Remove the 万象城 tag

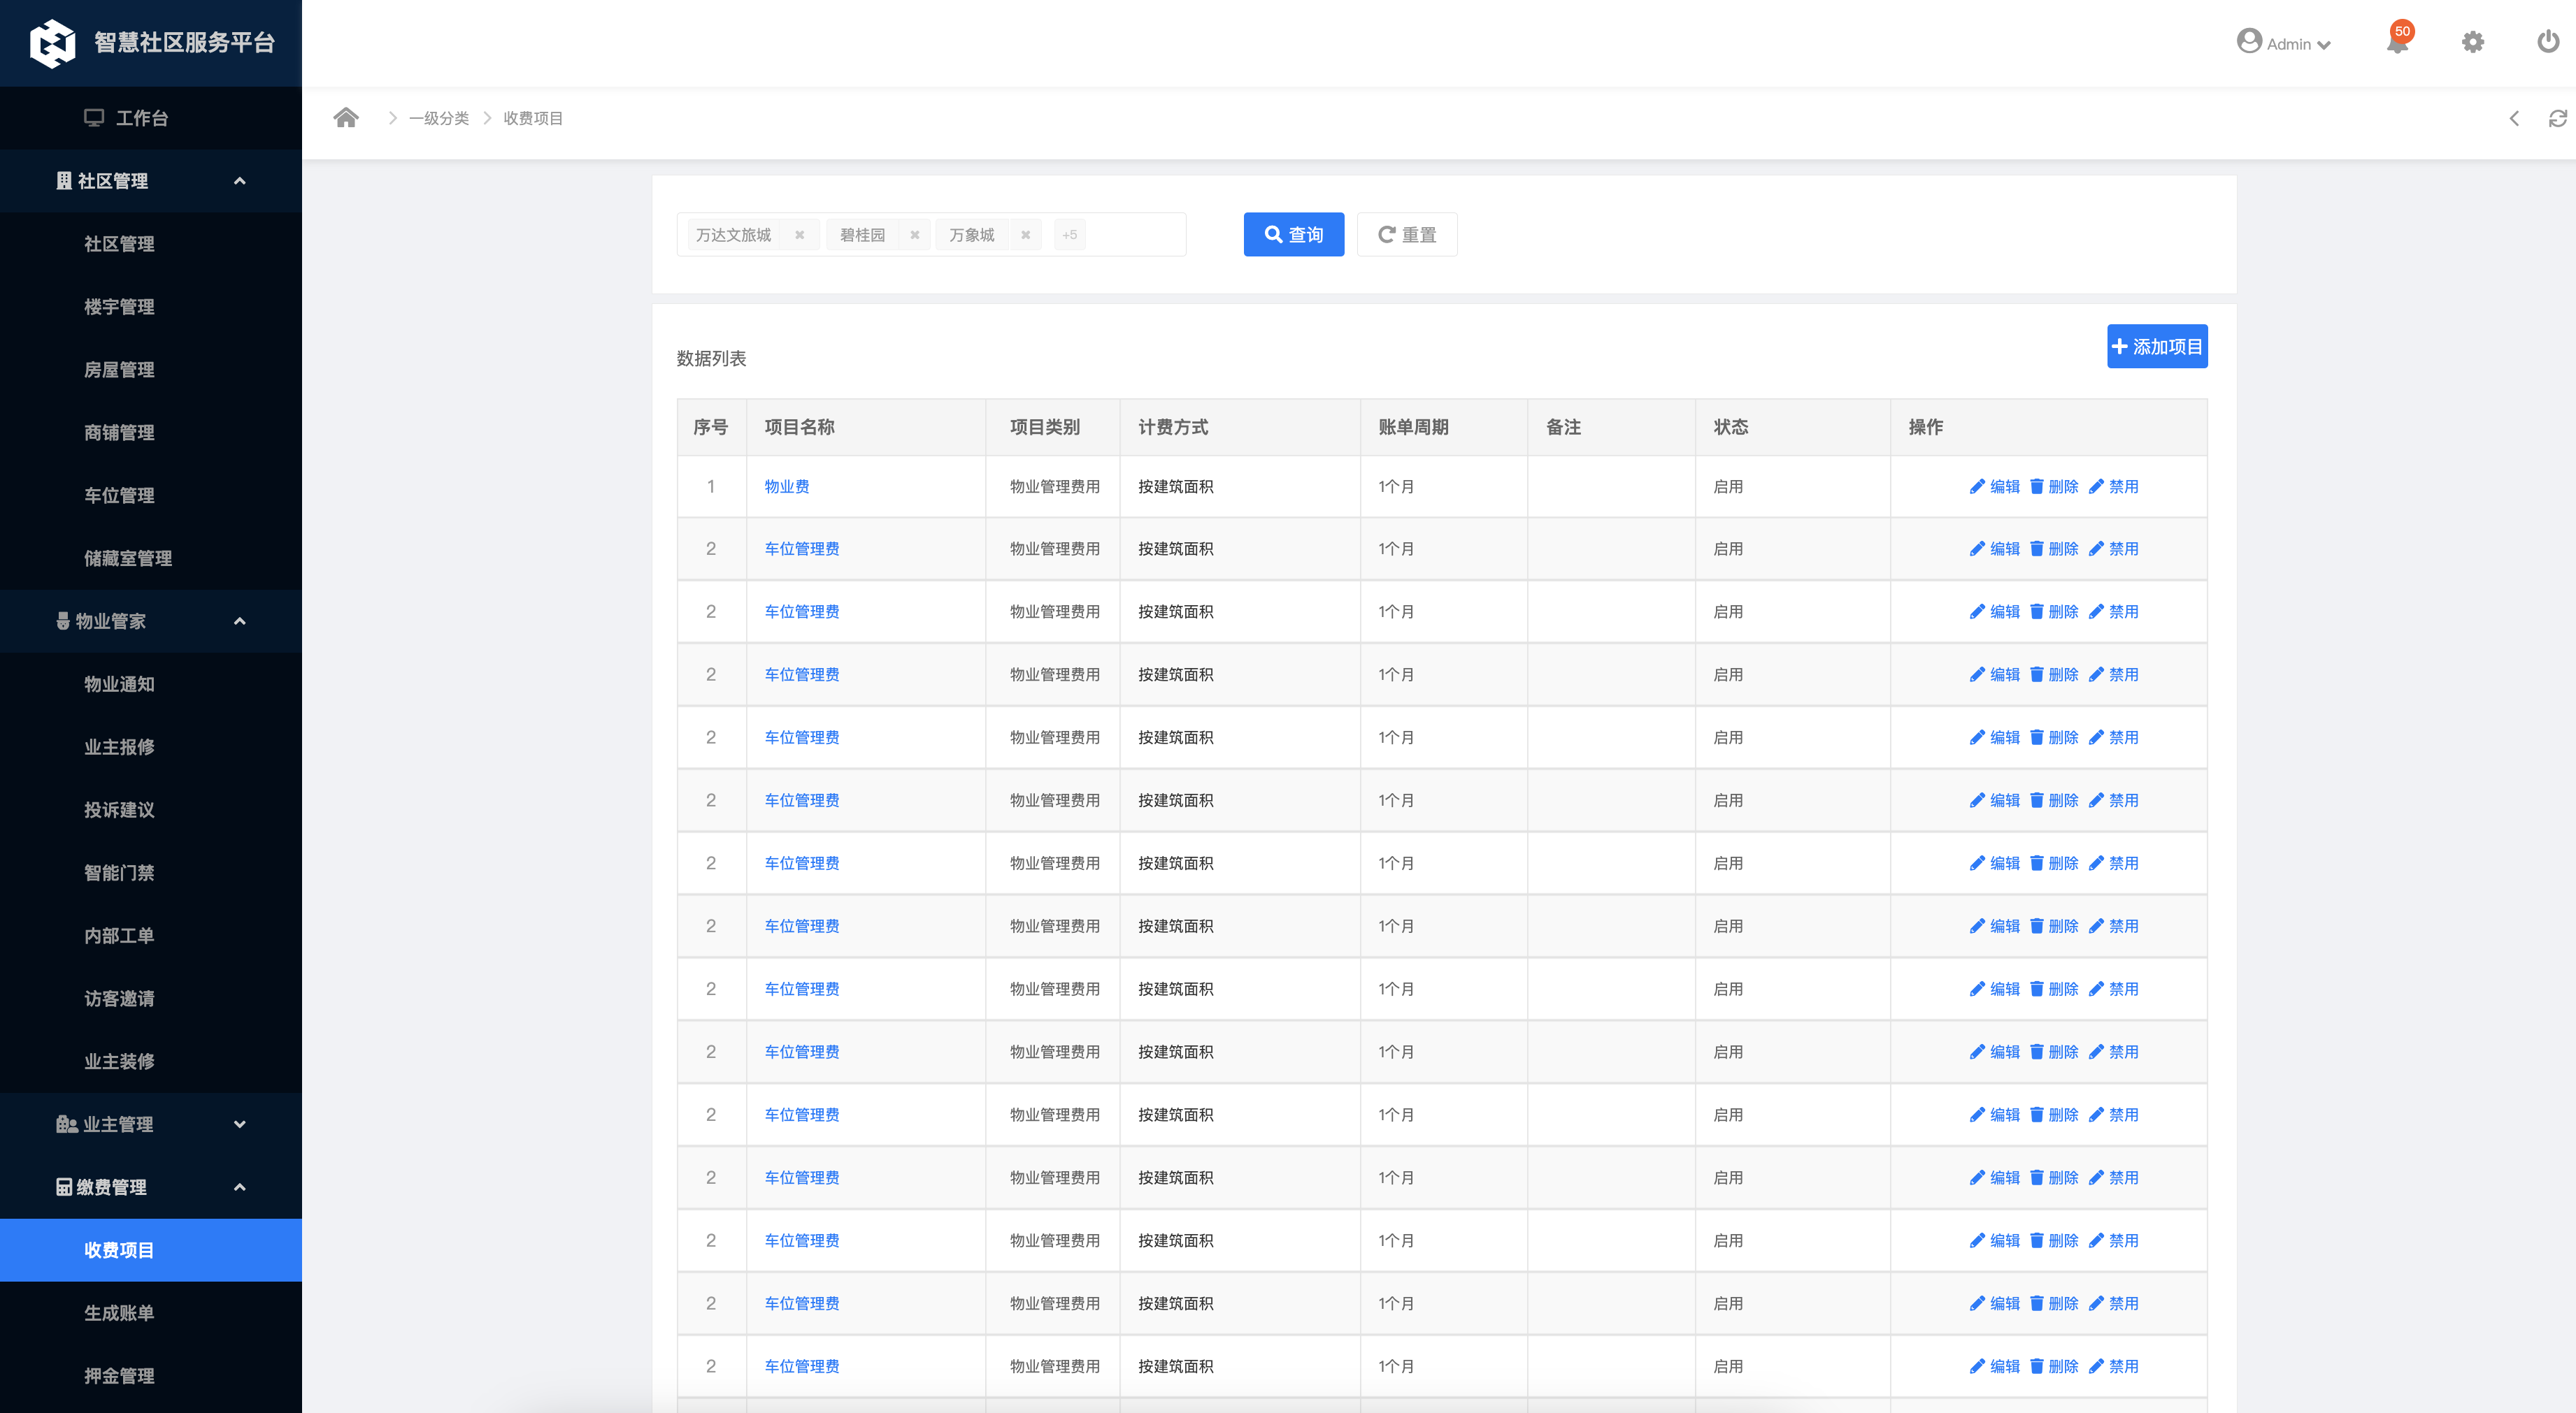tap(1025, 235)
